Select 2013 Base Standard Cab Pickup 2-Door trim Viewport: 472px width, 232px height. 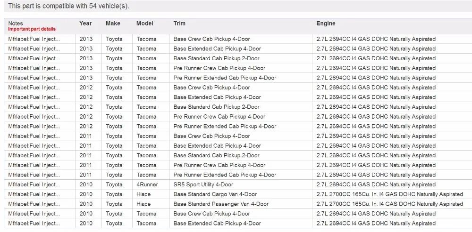(217, 58)
